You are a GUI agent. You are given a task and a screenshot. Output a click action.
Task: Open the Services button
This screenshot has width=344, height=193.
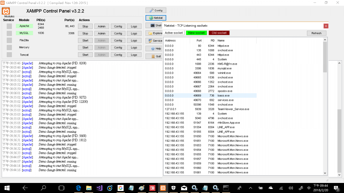click(x=154, y=41)
